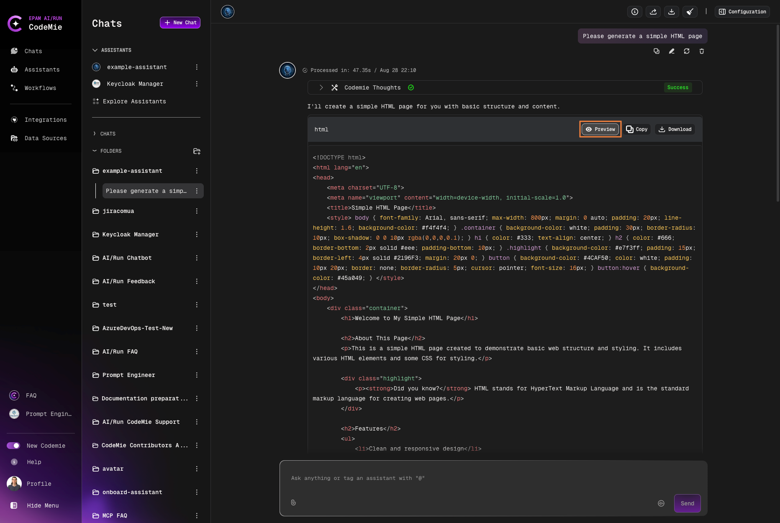
Task: Go to Data Sources in the sidebar
Action: pyautogui.click(x=46, y=138)
